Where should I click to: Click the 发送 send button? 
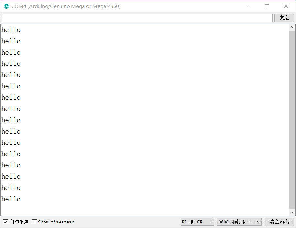pos(284,18)
